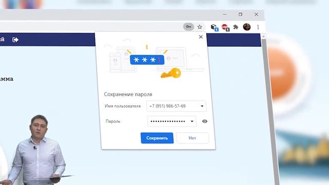Click the logout arrow icon in blue header
Screen dimensions: 329x185
[15, 40]
